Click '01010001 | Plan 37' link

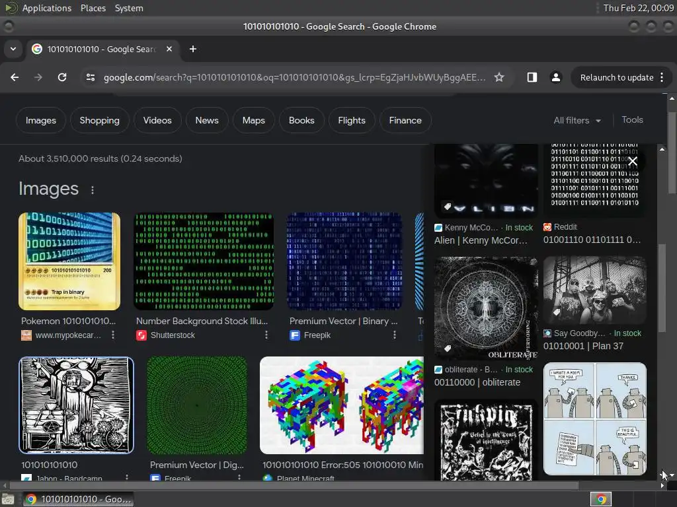(583, 346)
